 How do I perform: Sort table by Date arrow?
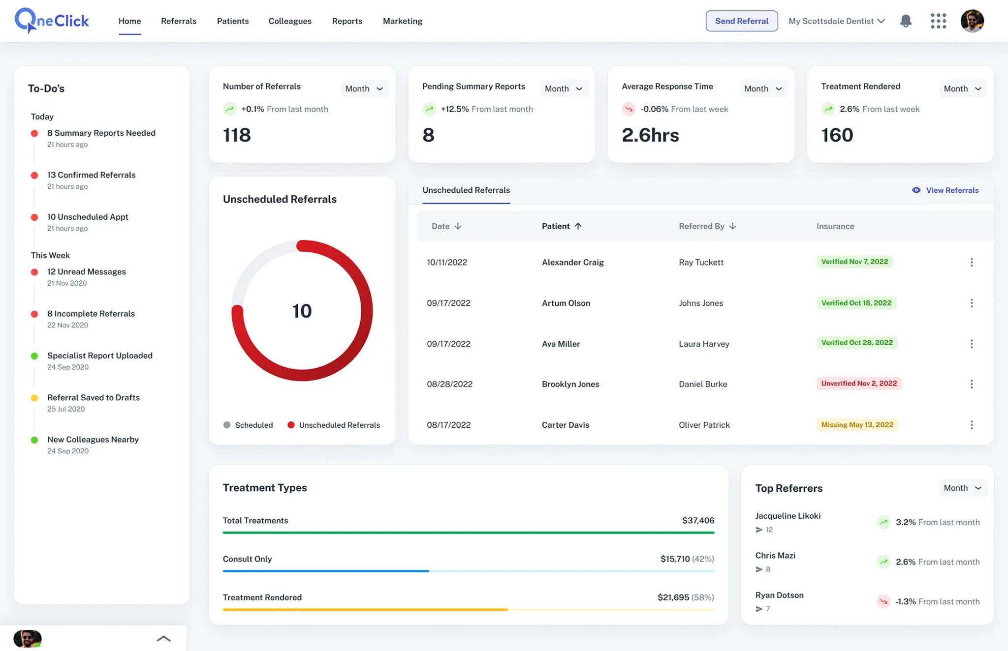458,226
